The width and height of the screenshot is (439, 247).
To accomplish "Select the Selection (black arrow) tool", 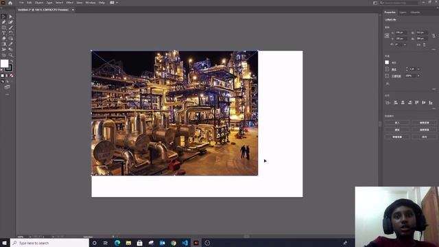I will tap(3, 16).
